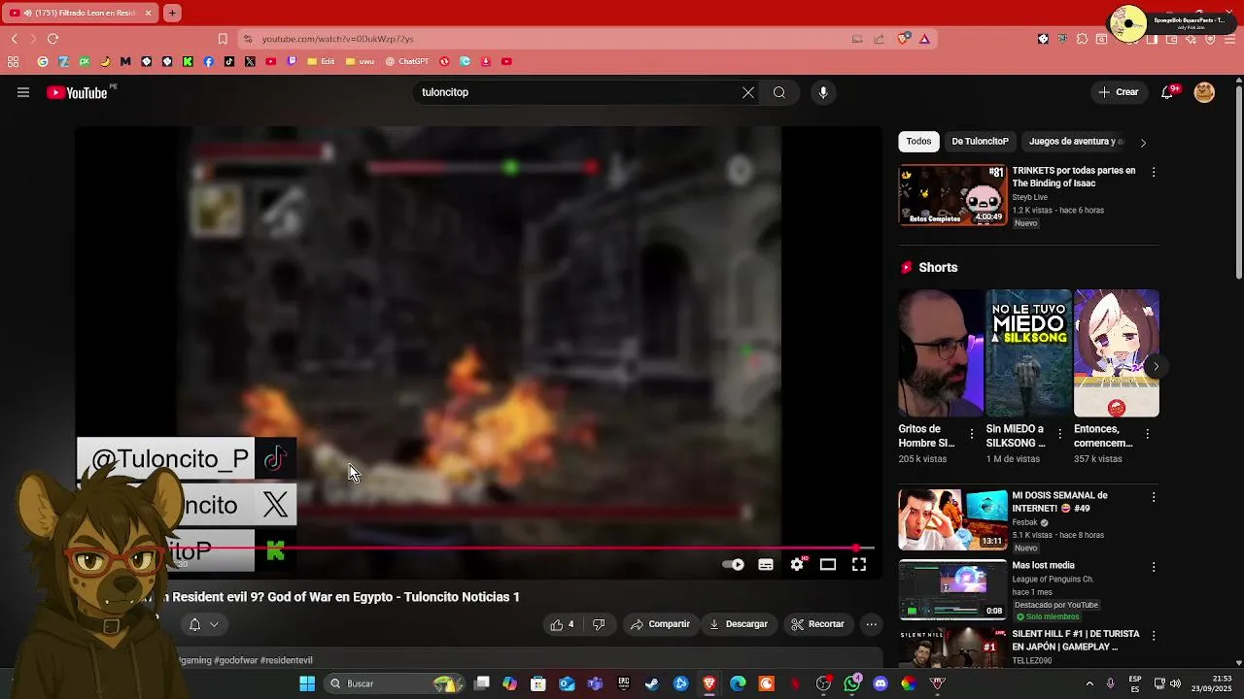
Task: Open the Entonces, comencem... short title
Action: [1103, 436]
